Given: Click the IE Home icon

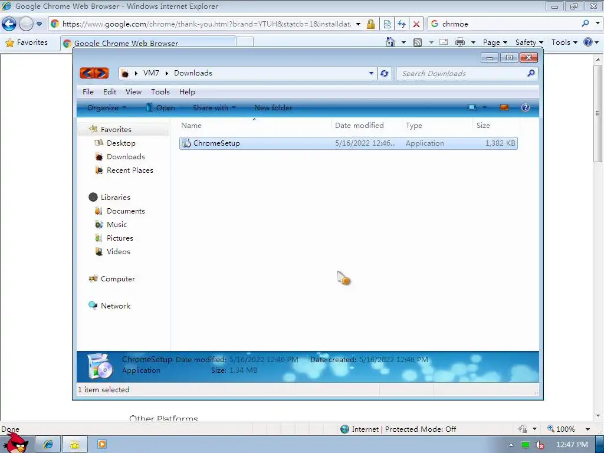Looking at the screenshot, I should pos(390,42).
